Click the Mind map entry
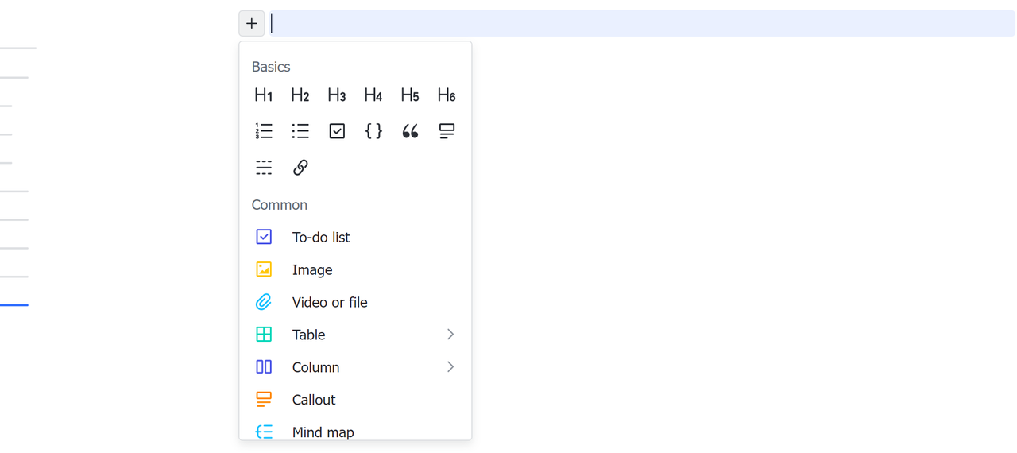This screenshot has height=453, width=1017. coord(323,432)
